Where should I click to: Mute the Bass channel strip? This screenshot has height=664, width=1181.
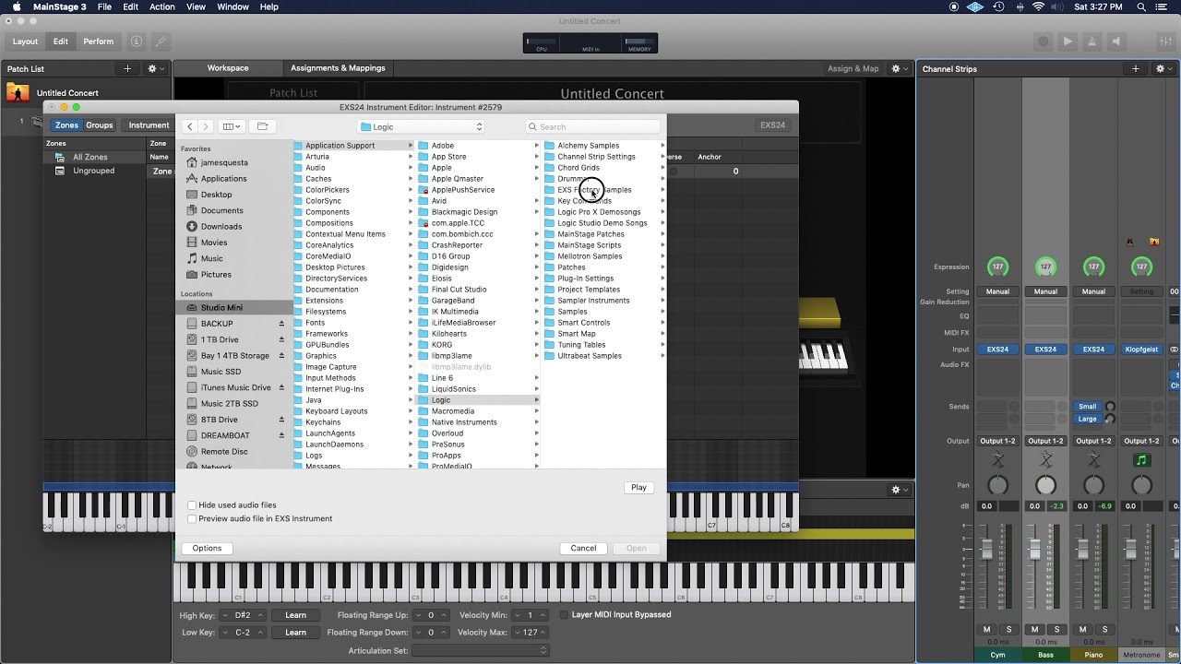1034,630
